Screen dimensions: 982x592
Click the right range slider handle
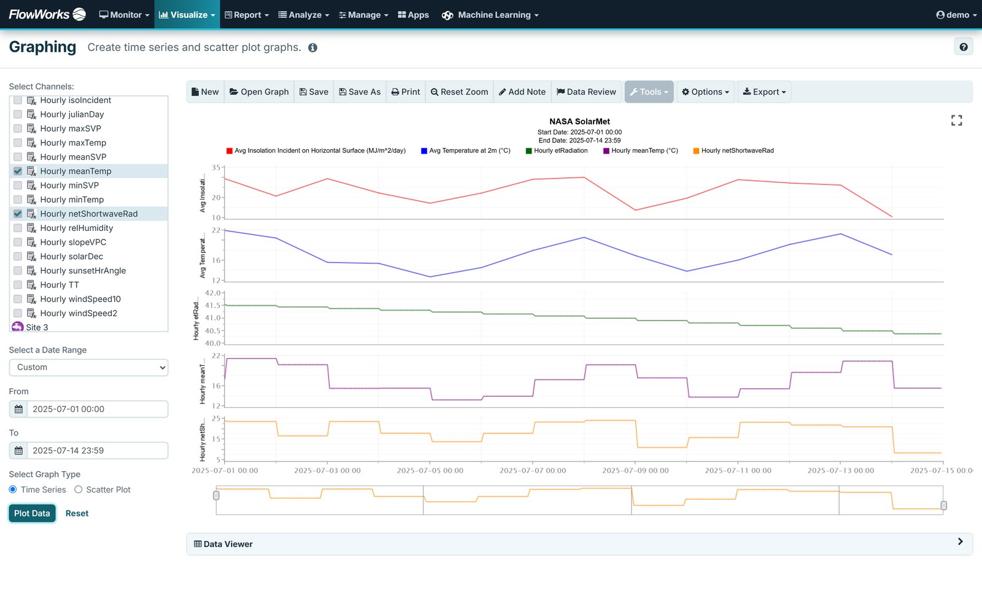[x=944, y=505]
